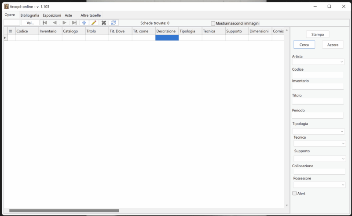
Task: Go to the first record
Action: 45,23
